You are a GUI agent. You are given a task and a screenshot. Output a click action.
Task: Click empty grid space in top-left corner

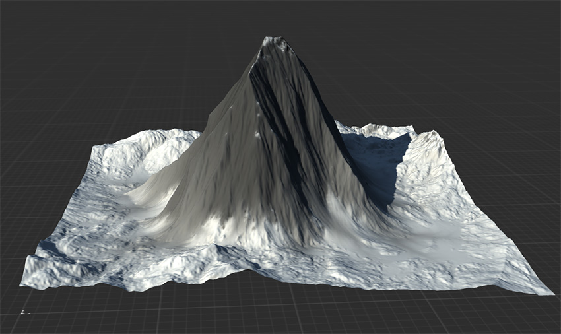tap(53, 40)
